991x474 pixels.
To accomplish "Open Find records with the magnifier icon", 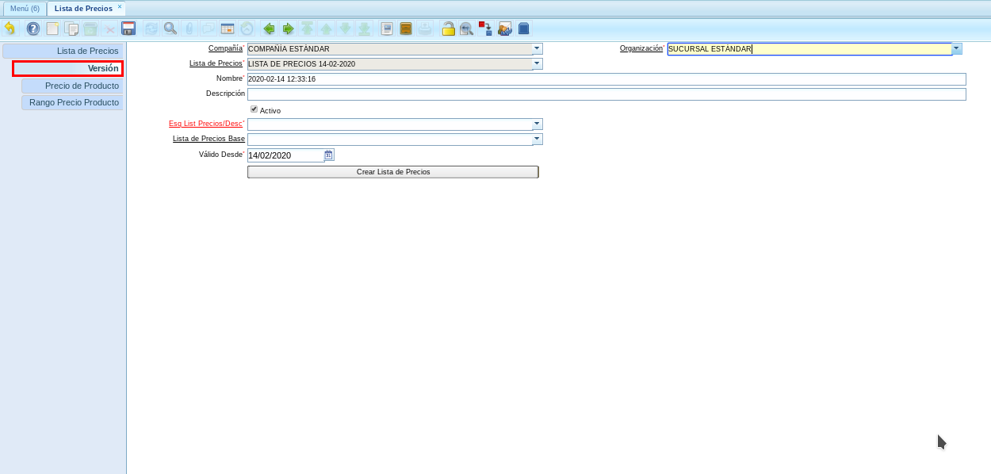I will (x=170, y=29).
